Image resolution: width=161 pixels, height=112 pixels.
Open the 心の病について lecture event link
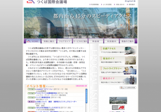tap(56, 102)
